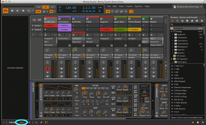Viewport: 206px width, 125px height.
Task: Select the 2 Band Compressor preset
Action: coord(183,87)
